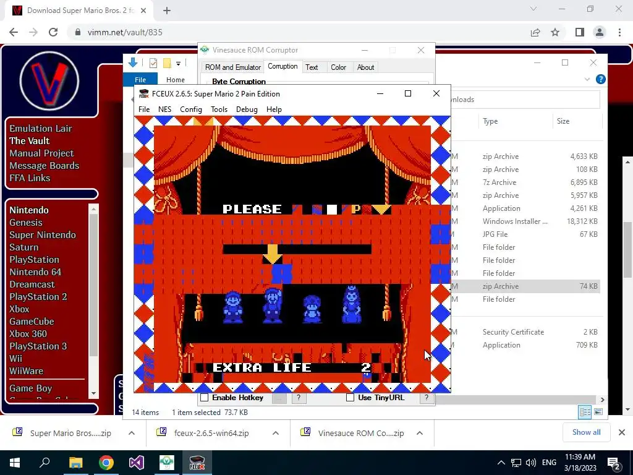This screenshot has width=633, height=475.
Task: Show hidden system tray icons
Action: click(x=501, y=463)
